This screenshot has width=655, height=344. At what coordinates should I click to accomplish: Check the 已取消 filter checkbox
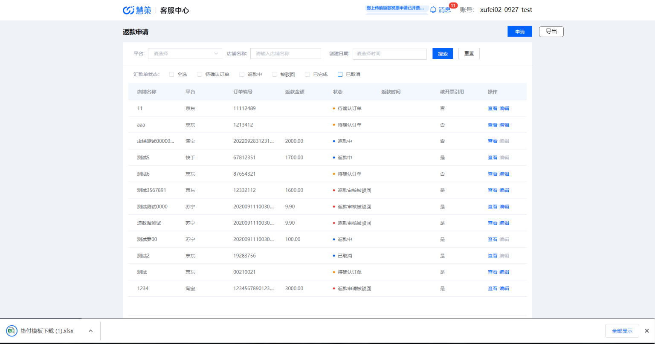click(x=340, y=74)
